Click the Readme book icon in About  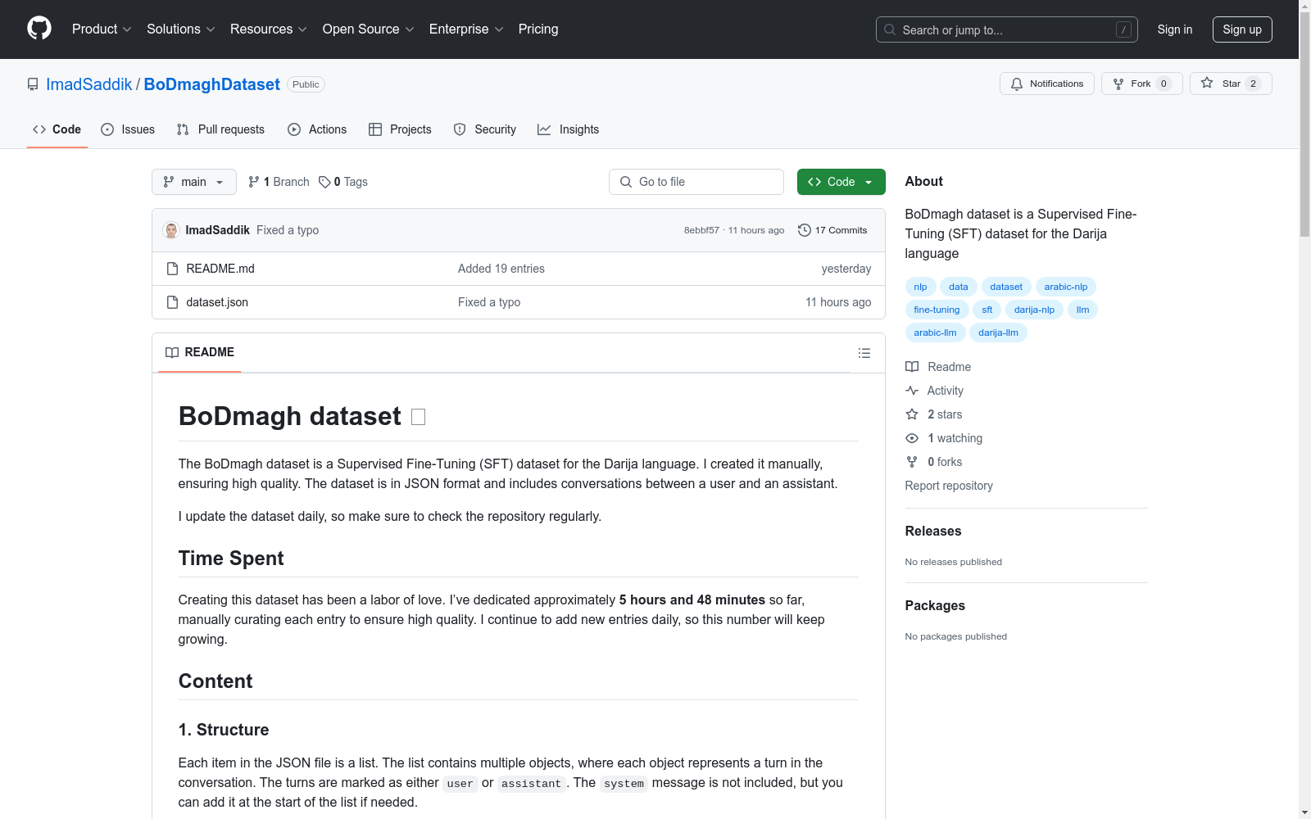912,367
